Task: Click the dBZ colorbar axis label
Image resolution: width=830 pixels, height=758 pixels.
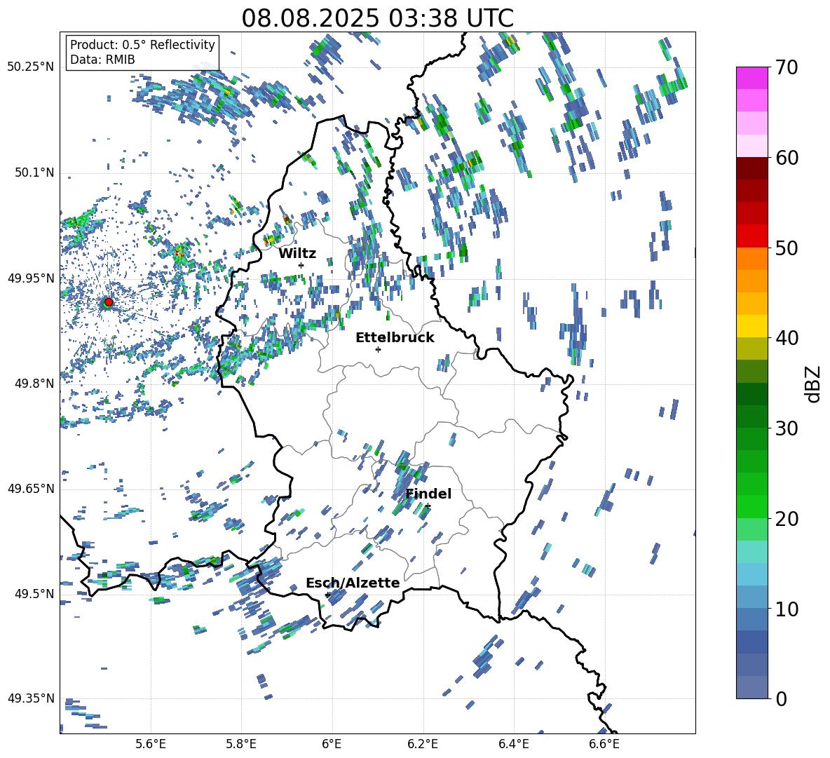Action: pyautogui.click(x=814, y=384)
